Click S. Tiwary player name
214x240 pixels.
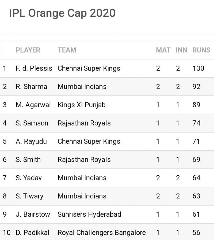point(29,196)
